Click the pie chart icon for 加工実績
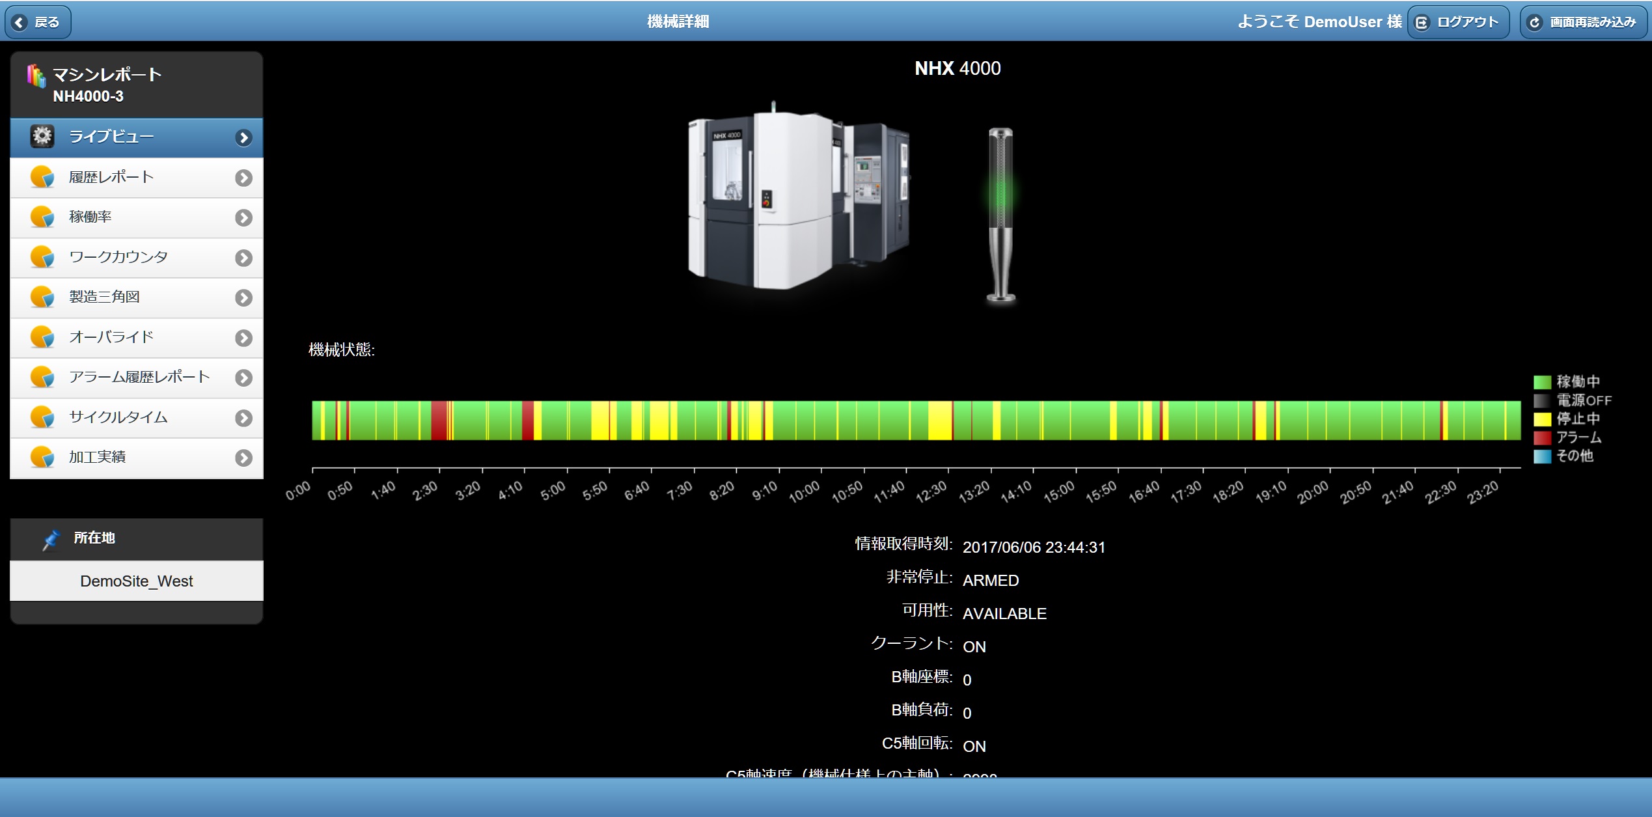This screenshot has height=817, width=1652. (42, 457)
